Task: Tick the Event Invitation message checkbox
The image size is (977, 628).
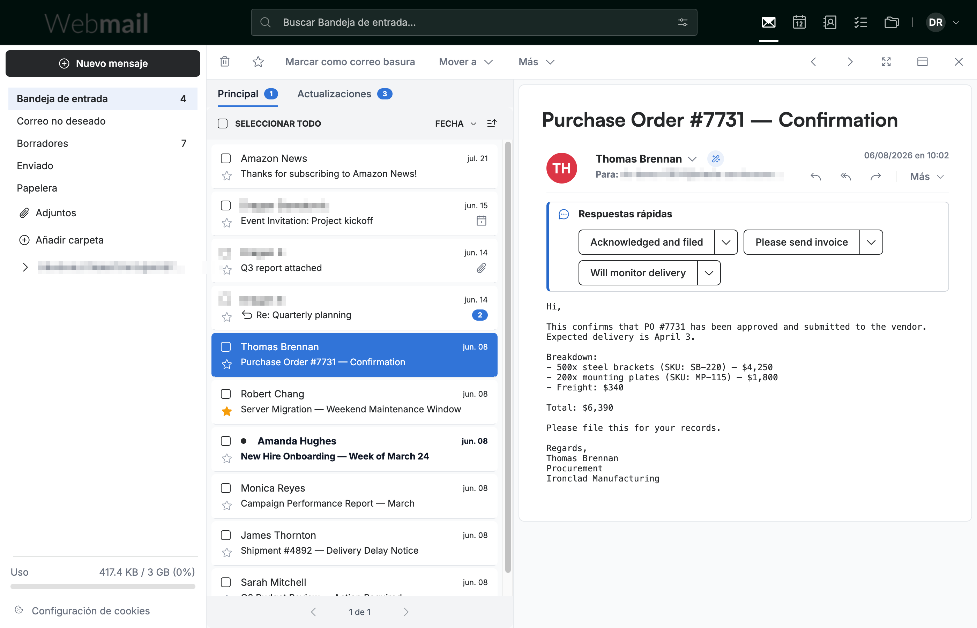Action: [225, 205]
